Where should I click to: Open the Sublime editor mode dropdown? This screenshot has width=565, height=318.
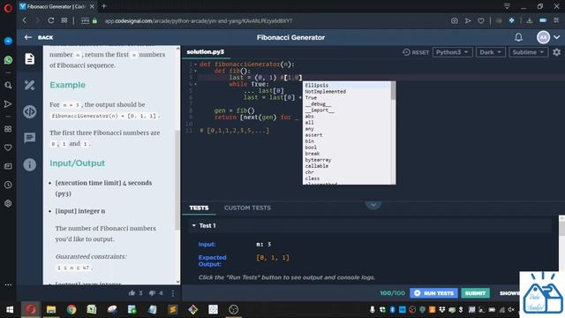[528, 52]
